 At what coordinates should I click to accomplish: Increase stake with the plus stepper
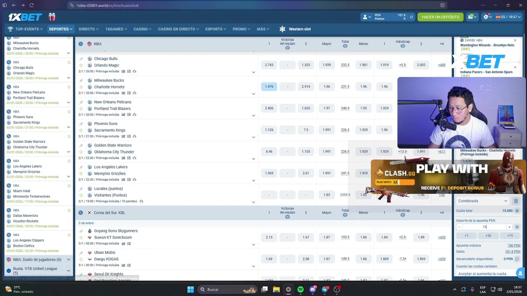[509, 227]
